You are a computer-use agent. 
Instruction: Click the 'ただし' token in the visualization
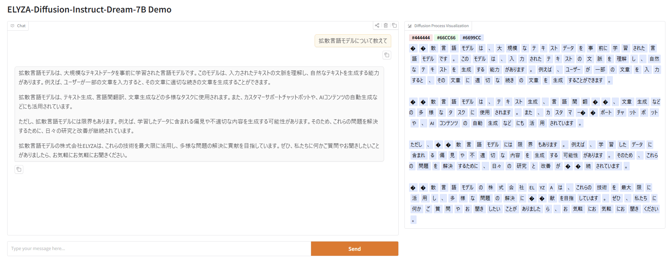pyautogui.click(x=416, y=145)
